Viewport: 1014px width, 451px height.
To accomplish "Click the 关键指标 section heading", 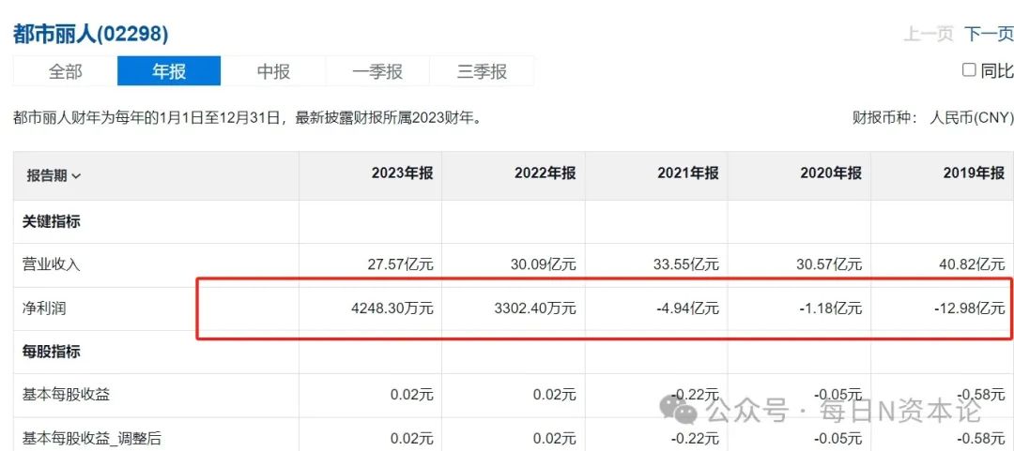I will tap(51, 221).
